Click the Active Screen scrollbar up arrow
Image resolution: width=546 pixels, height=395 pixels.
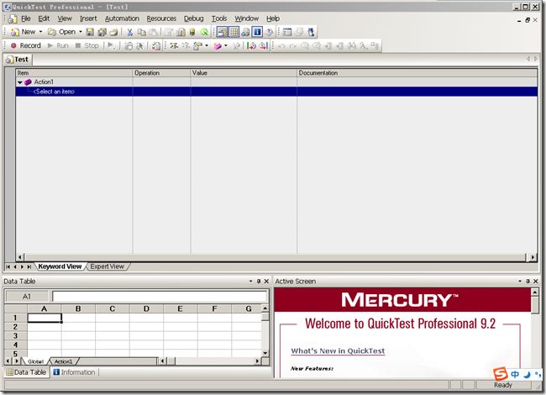535,292
